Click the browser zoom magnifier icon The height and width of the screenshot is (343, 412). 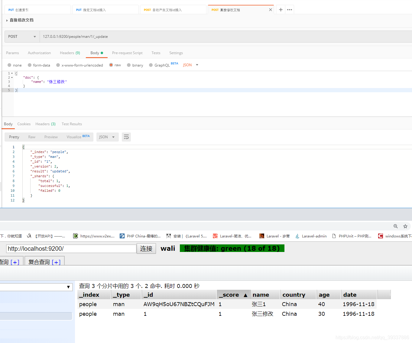(395, 226)
